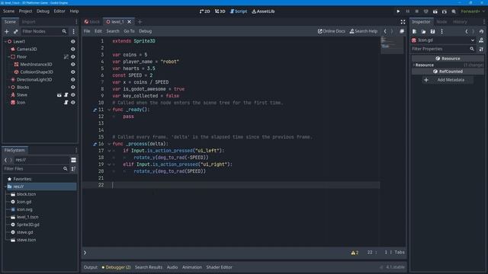Open the Forward+ renderer dropdown
488x274 pixels.
point(473,11)
